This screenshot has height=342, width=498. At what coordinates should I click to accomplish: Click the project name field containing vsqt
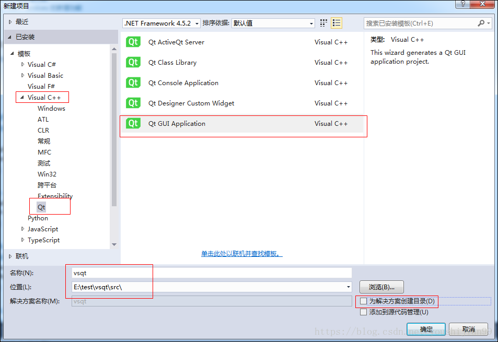(212, 273)
